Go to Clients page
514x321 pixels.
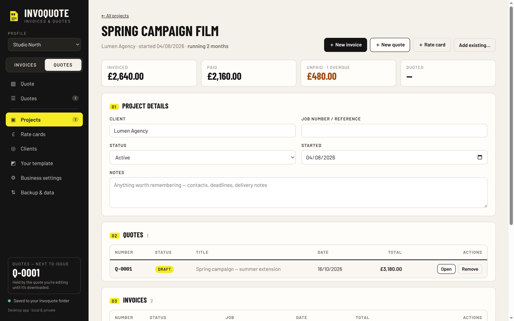[x=44, y=149]
